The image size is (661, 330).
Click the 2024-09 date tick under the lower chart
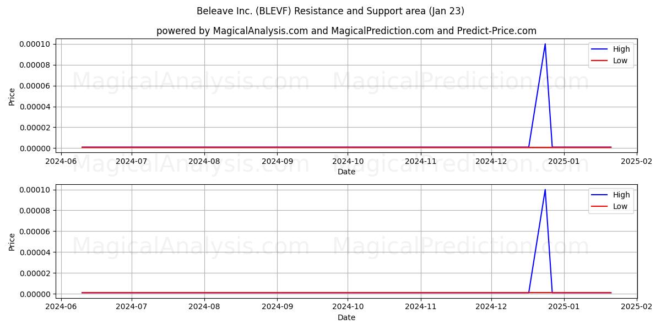277,307
